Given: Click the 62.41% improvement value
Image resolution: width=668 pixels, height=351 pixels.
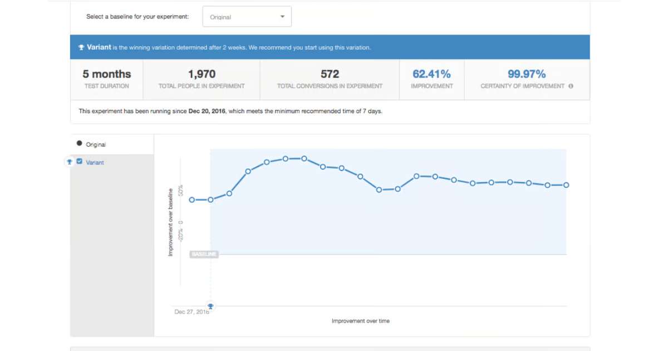Looking at the screenshot, I should click(x=431, y=74).
